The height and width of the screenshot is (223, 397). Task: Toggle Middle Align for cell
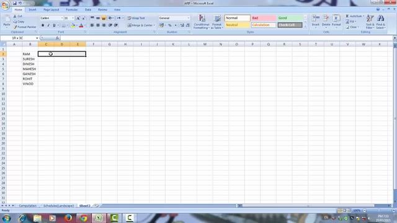pos(98,18)
